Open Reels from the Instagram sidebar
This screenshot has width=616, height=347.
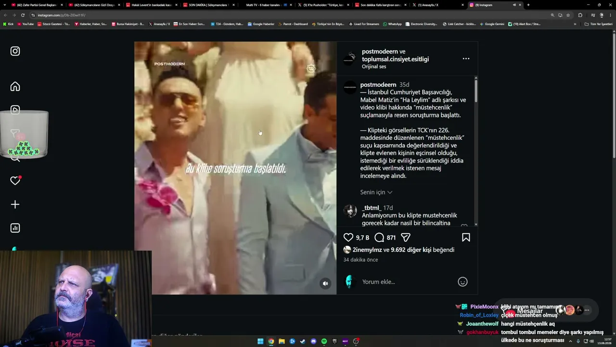pyautogui.click(x=15, y=110)
